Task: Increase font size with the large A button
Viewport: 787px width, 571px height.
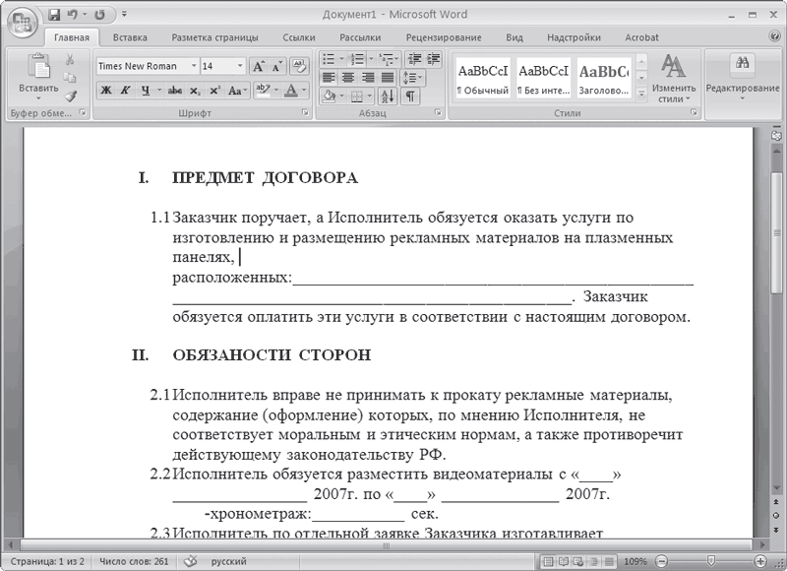Action: pyautogui.click(x=259, y=66)
